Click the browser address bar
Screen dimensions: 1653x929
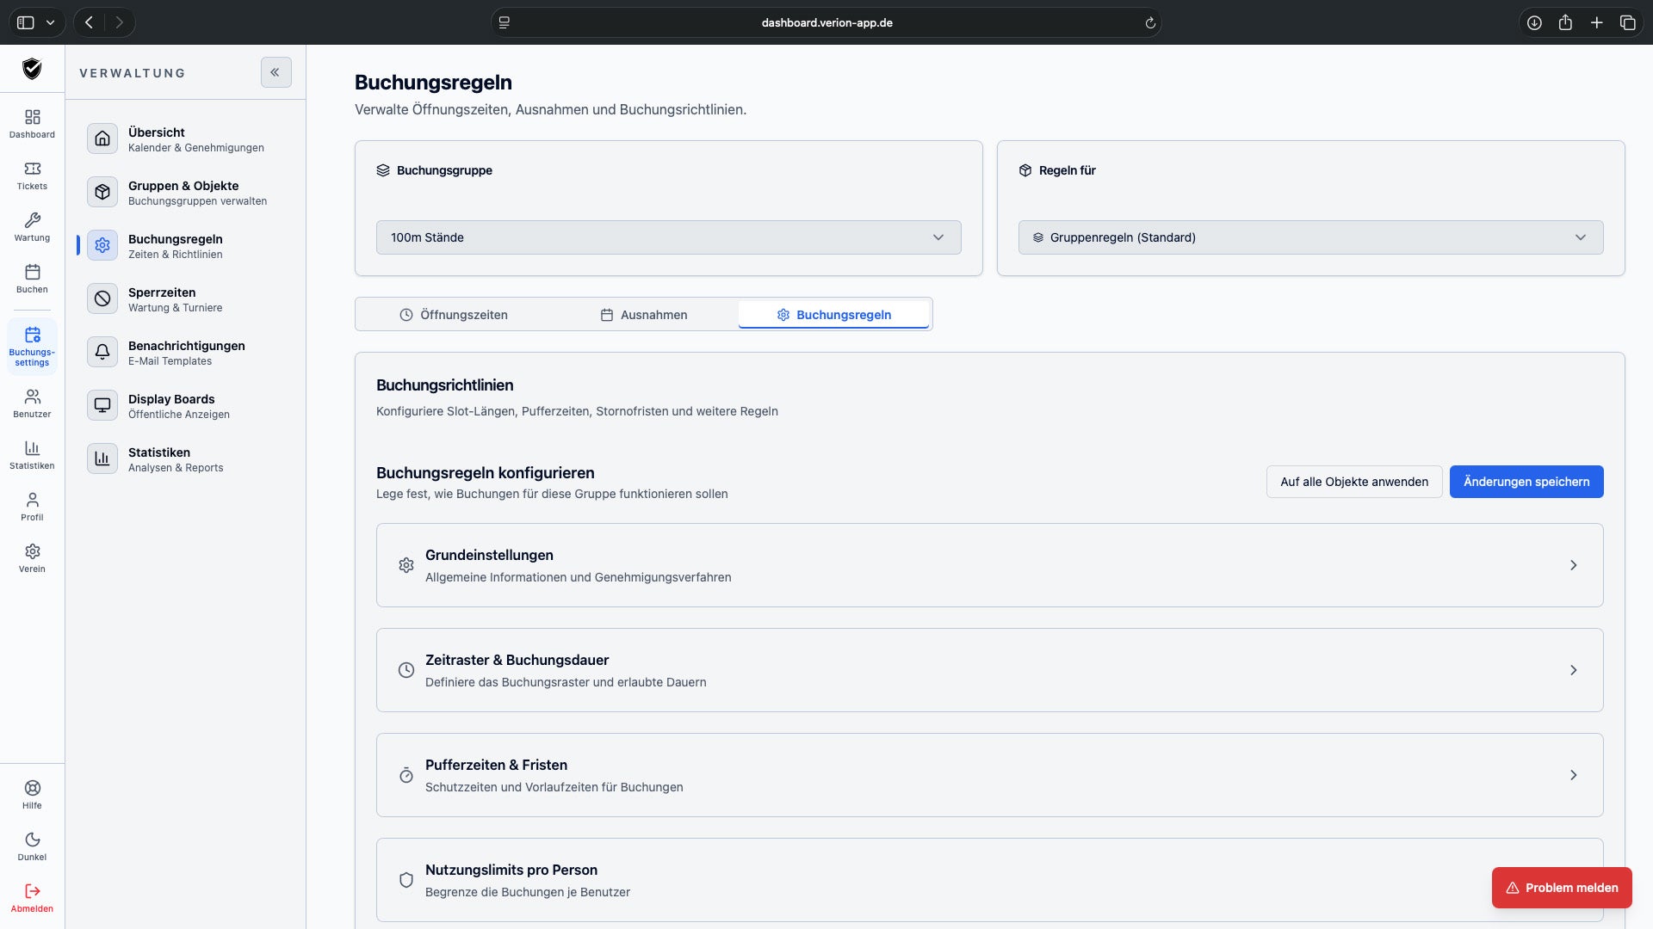point(826,23)
